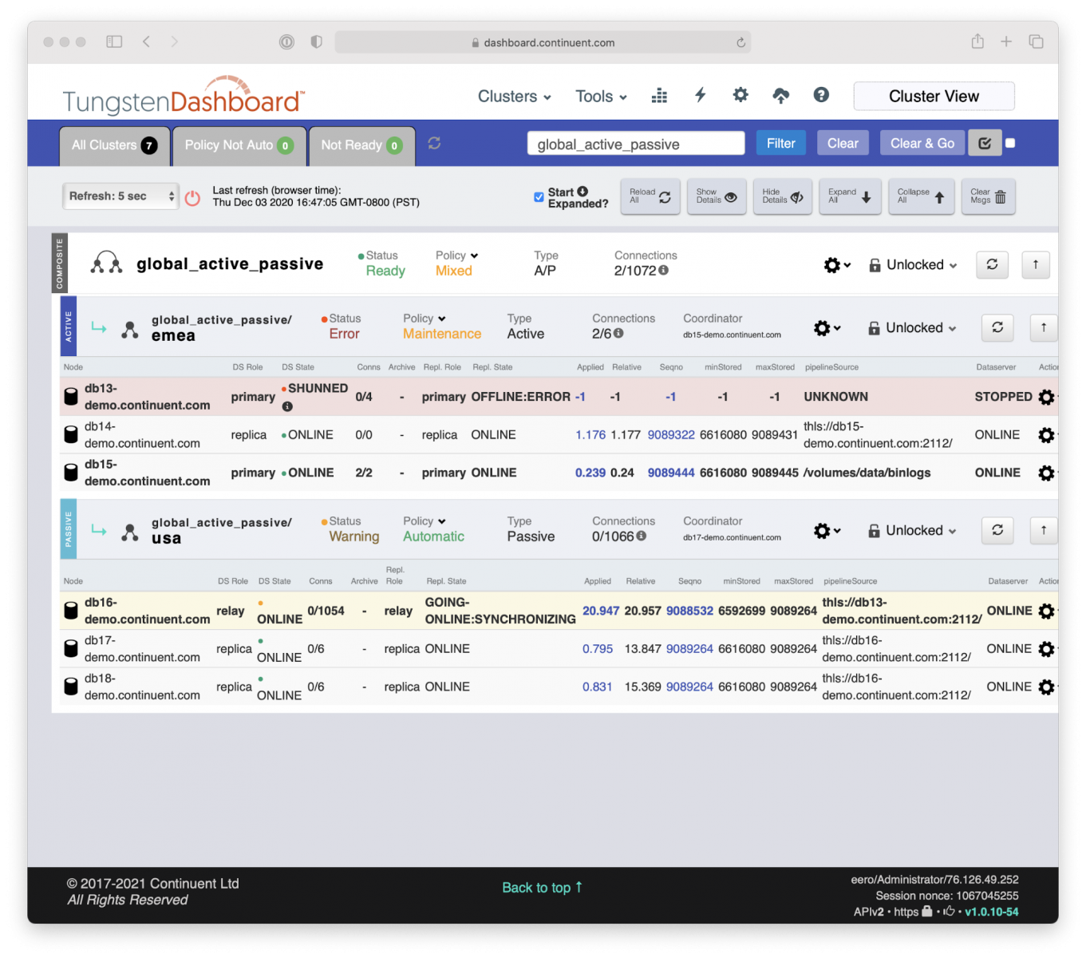Click up arrow button for emea cluster
Image resolution: width=1086 pixels, height=958 pixels.
[1043, 327]
